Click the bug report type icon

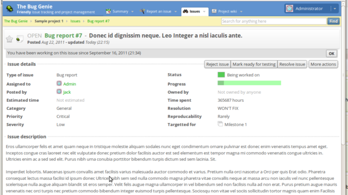click(x=20, y=39)
